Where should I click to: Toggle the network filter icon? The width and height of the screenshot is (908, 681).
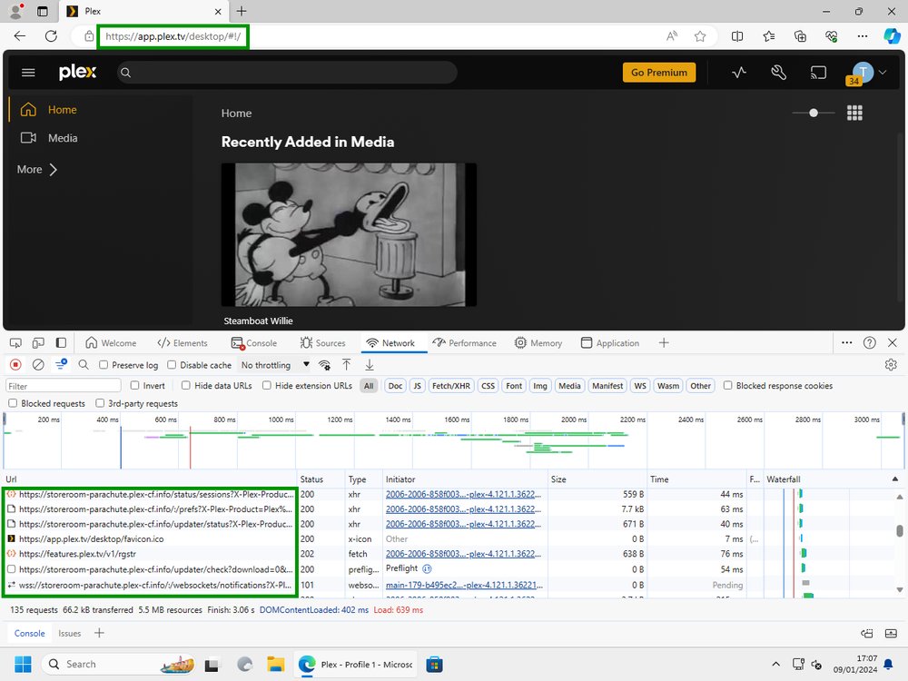[x=61, y=365]
